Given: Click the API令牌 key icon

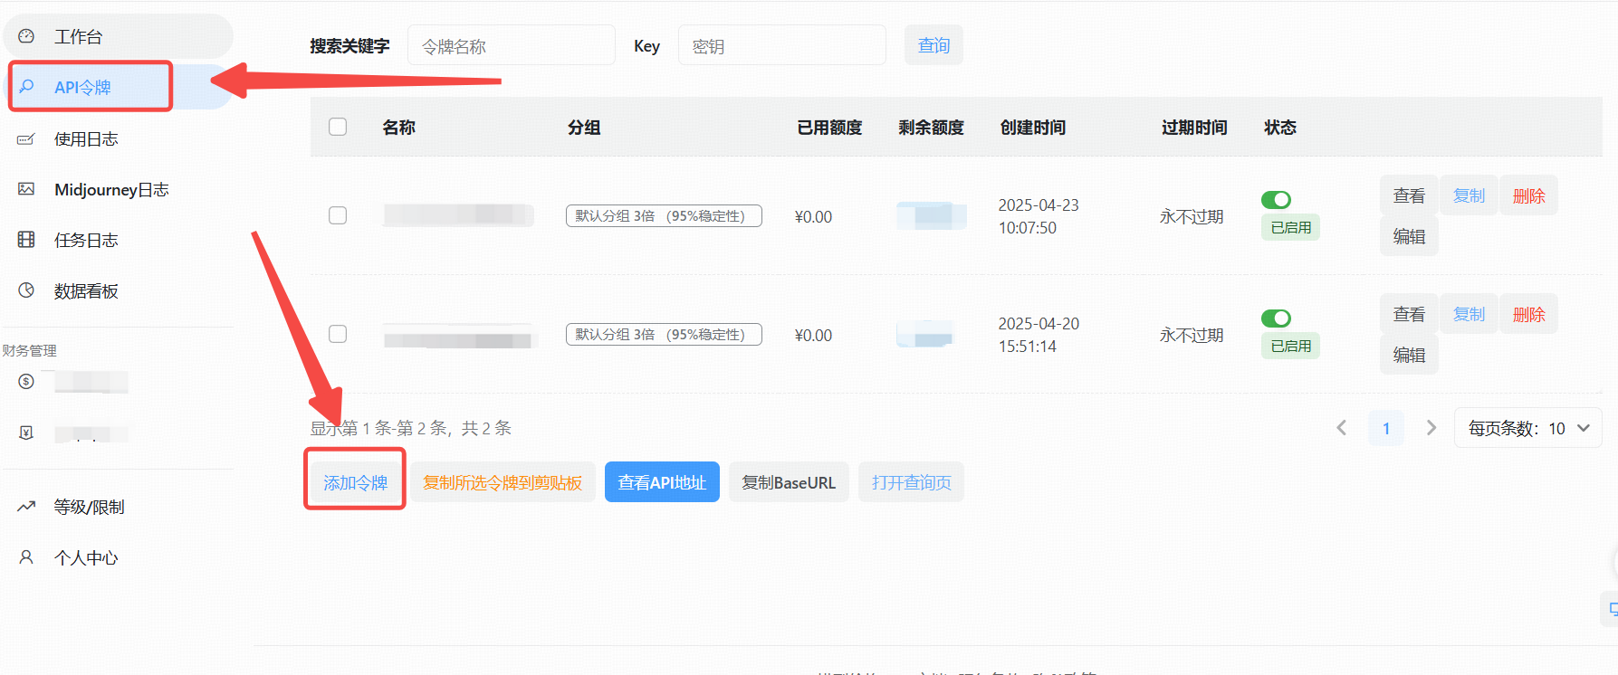Looking at the screenshot, I should coord(26,87).
